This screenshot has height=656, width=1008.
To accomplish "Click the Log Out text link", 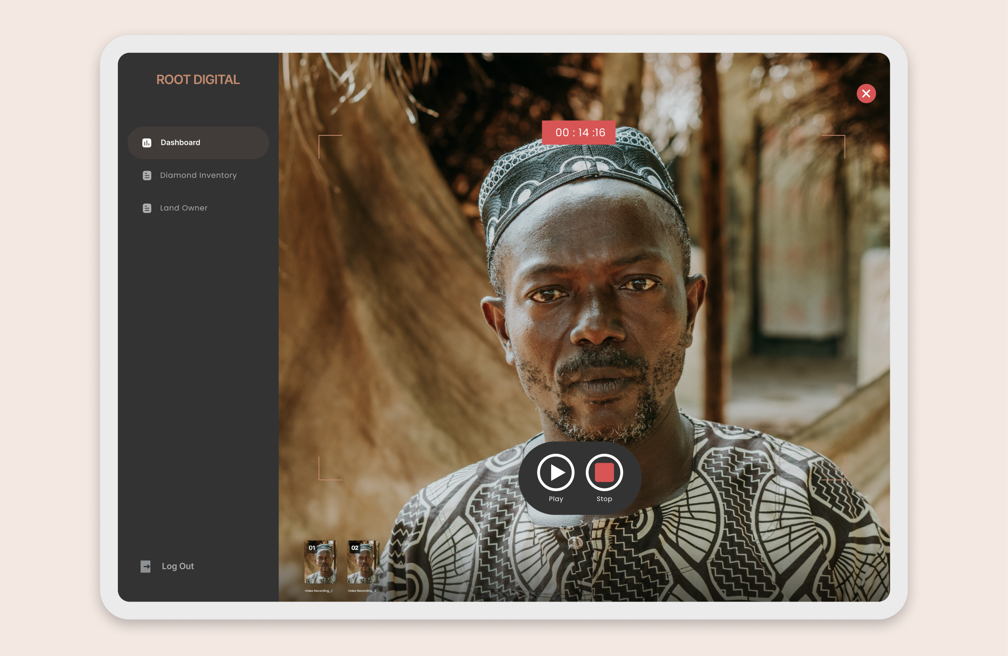I will (x=178, y=566).
